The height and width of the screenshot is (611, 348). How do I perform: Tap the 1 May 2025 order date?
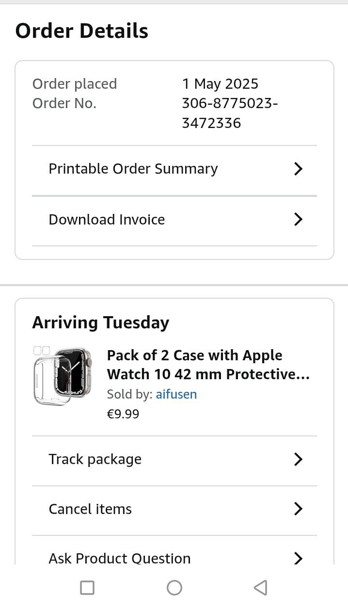pos(220,84)
